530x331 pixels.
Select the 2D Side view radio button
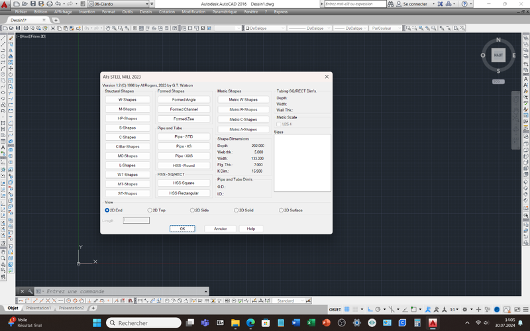(192, 210)
